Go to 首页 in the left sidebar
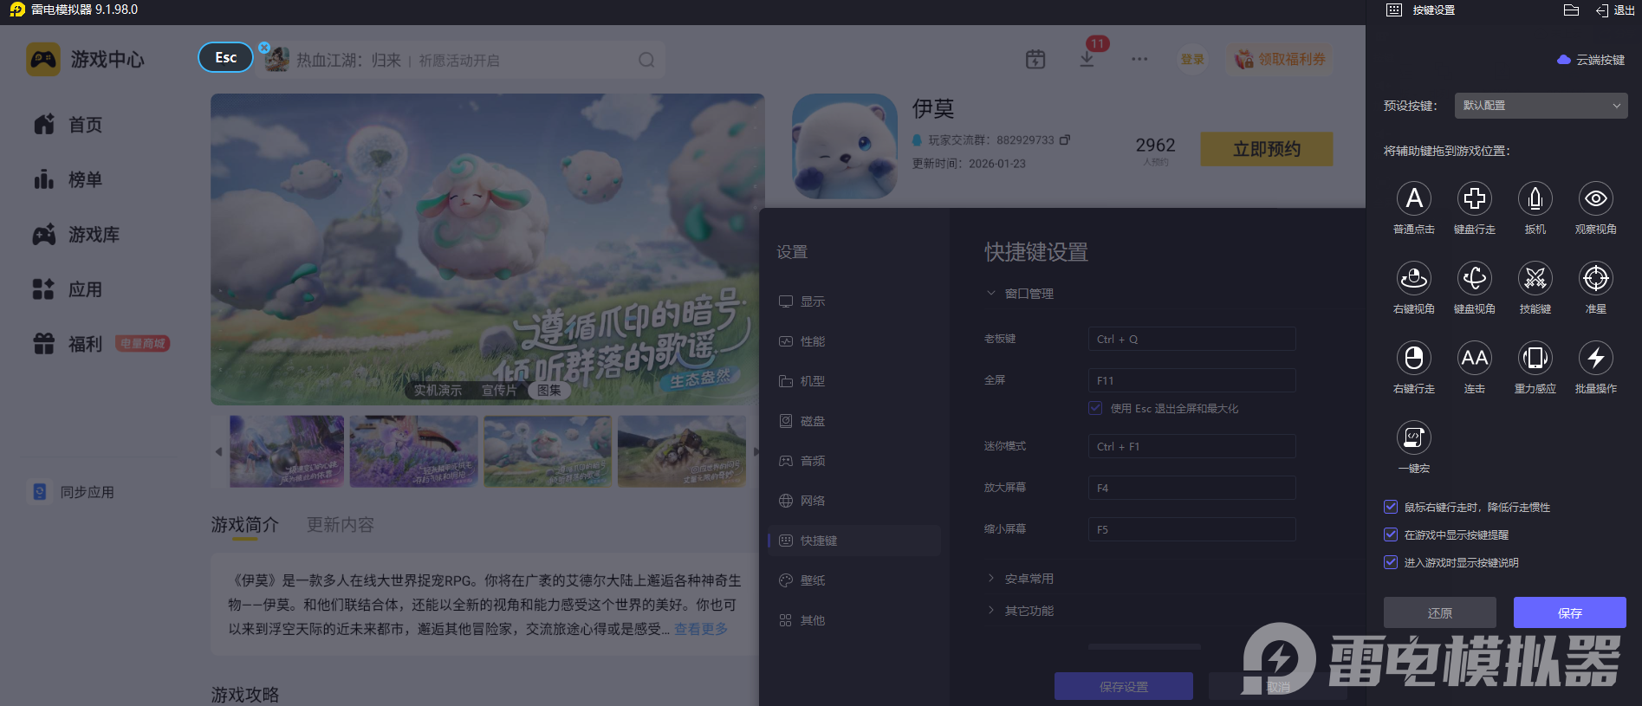 [x=68, y=125]
